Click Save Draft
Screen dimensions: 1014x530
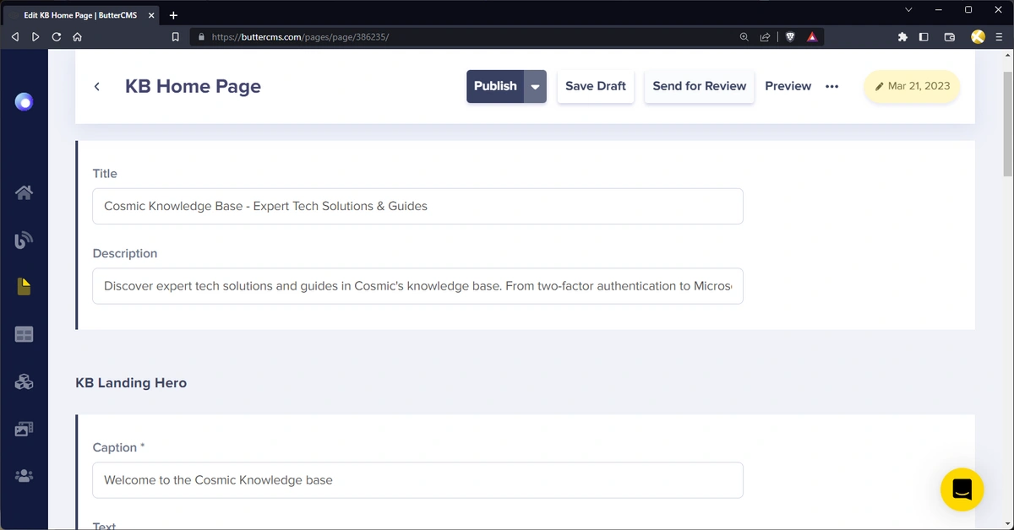596,86
